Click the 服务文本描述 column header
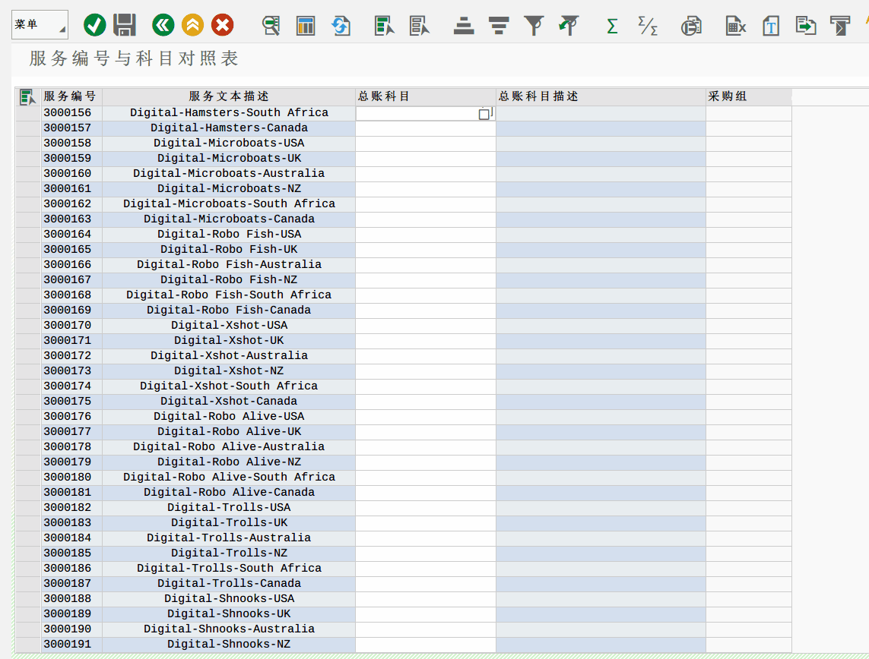The image size is (869, 659). [x=229, y=96]
